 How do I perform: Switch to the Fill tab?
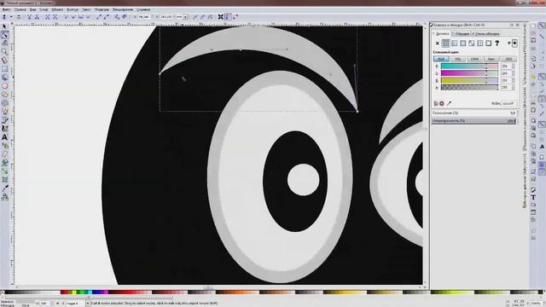coord(442,34)
